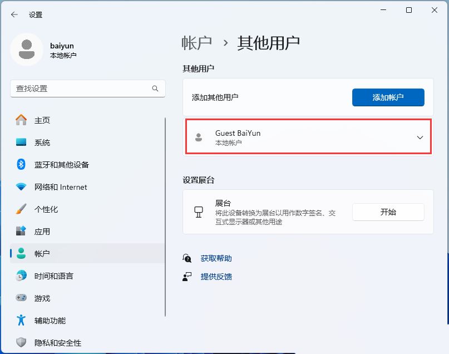Open the 提供反馈 link
This screenshot has width=449, height=354.
[216, 277]
